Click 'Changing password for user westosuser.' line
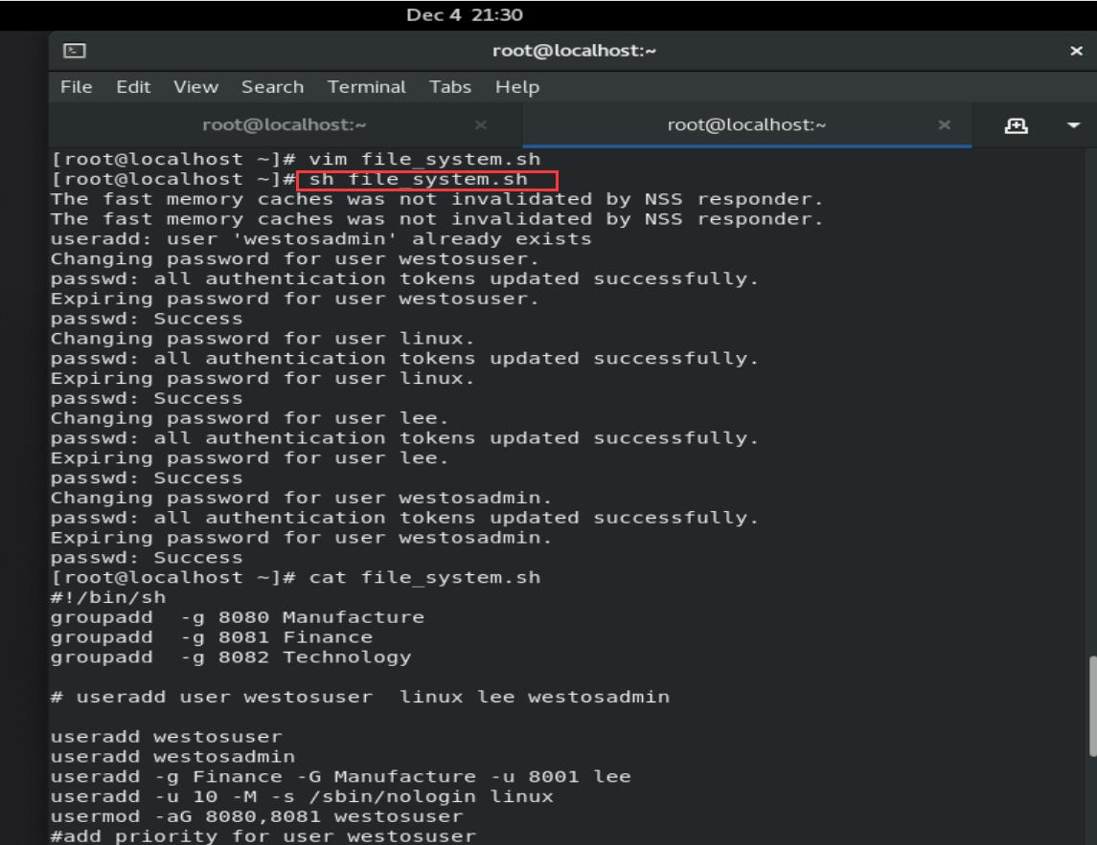This screenshot has width=1097, height=845. pos(294,258)
